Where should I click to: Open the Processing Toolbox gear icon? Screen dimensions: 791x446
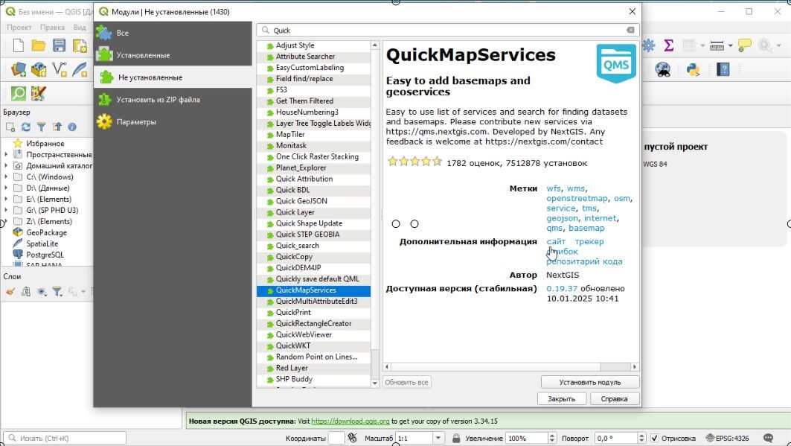(649, 46)
